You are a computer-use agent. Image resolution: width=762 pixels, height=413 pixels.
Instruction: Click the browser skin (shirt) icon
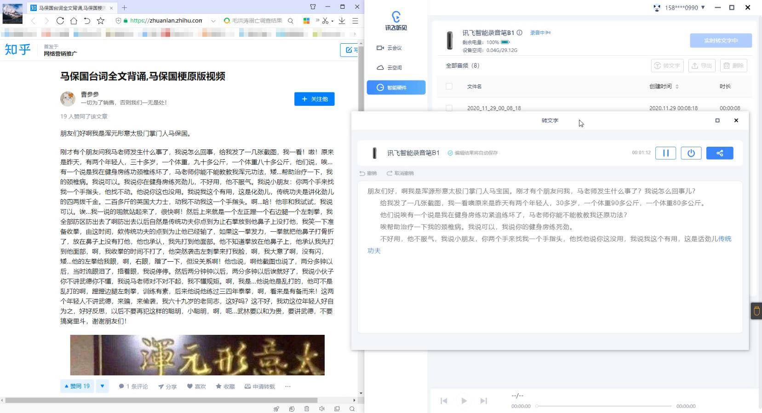(x=313, y=7)
